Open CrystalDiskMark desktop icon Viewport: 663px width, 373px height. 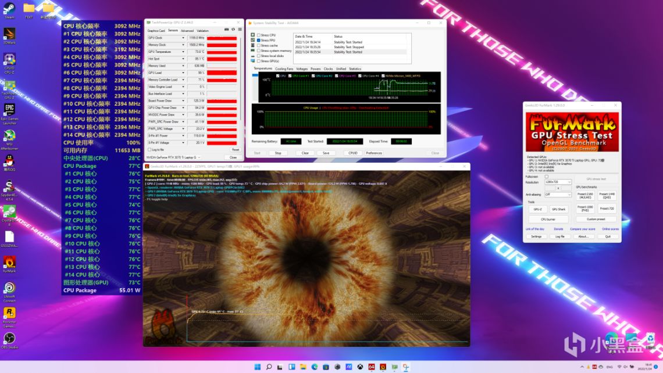click(x=9, y=216)
